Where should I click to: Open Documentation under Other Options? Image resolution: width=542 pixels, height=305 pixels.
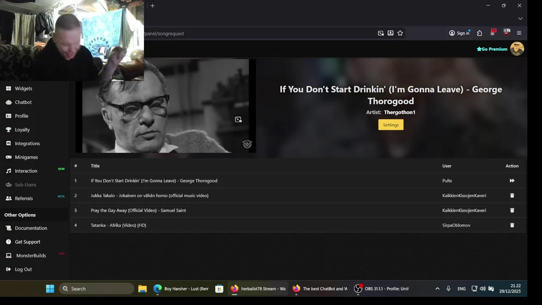point(31,228)
